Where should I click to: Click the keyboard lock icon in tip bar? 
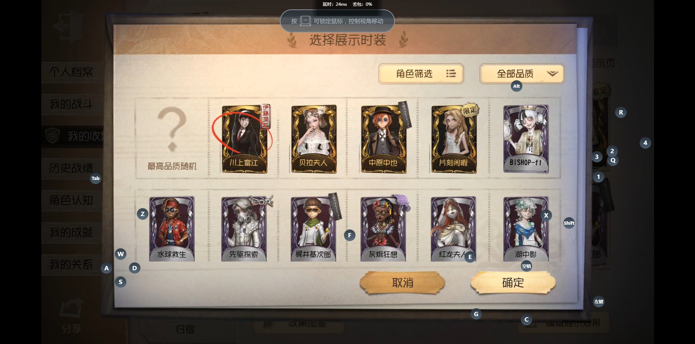click(x=306, y=21)
